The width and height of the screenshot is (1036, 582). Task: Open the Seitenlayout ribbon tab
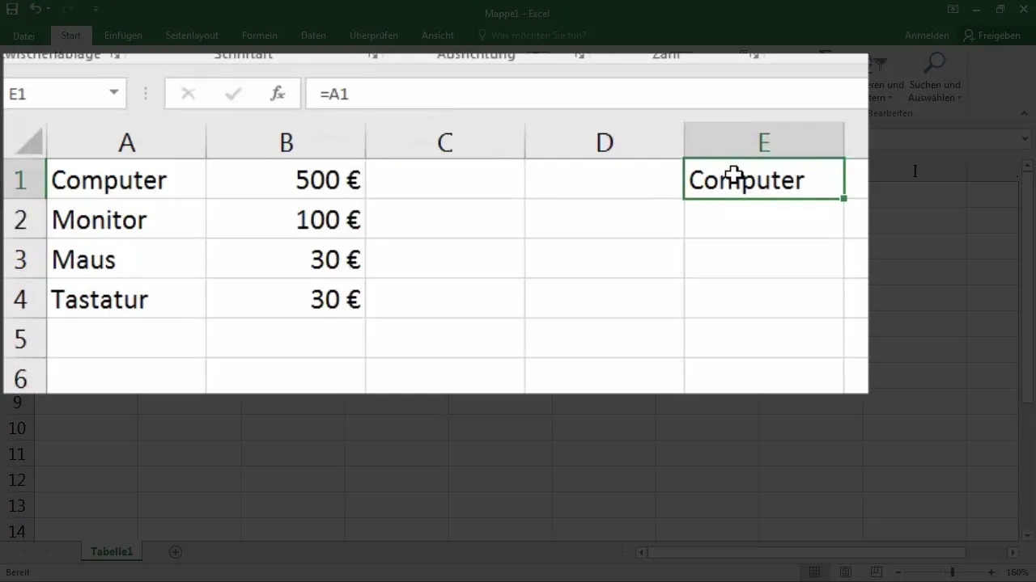(192, 36)
